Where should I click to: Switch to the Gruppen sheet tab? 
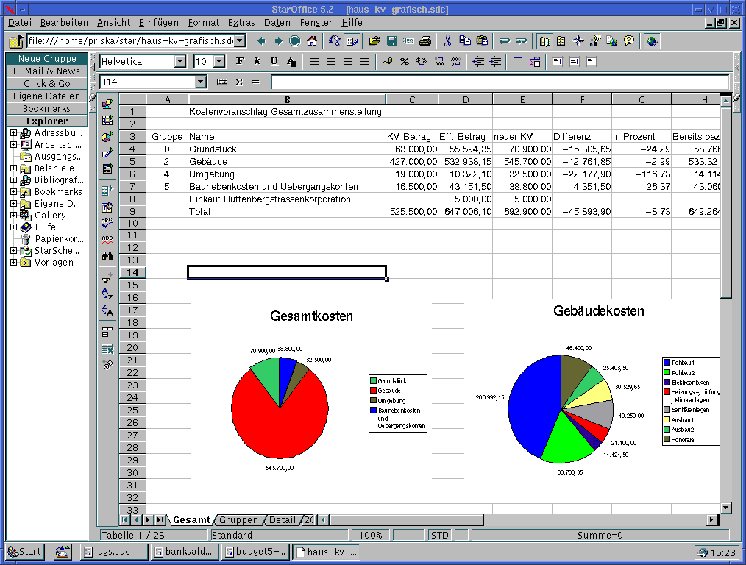tap(238, 520)
